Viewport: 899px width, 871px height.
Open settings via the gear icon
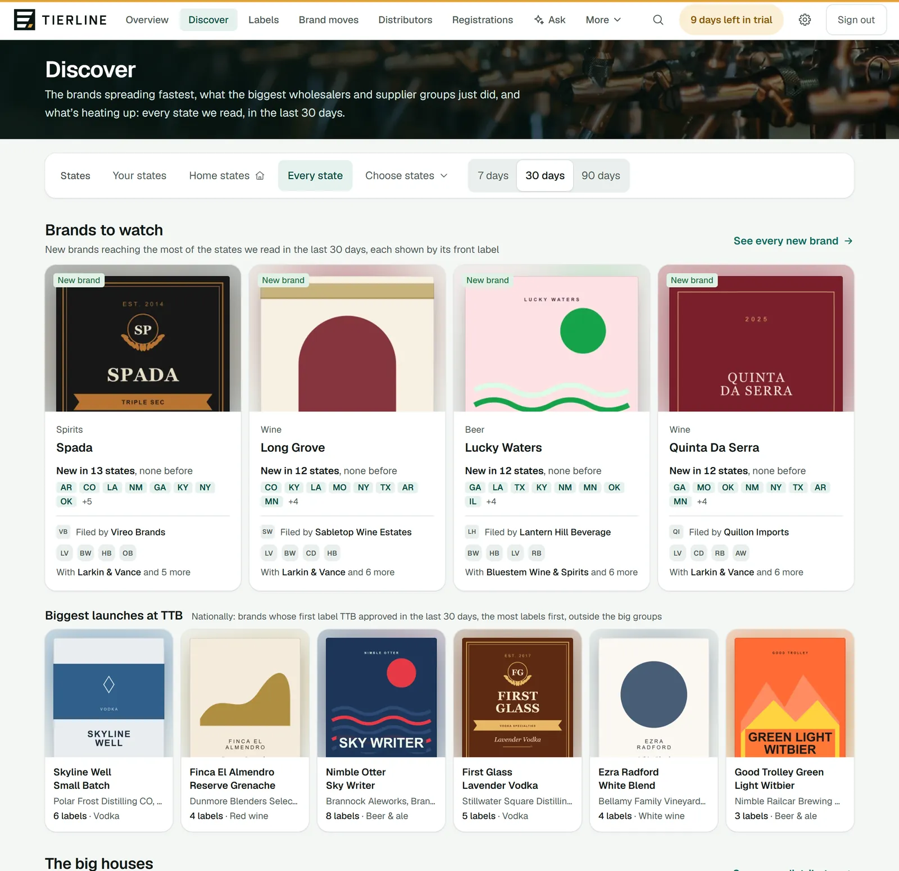pos(805,20)
